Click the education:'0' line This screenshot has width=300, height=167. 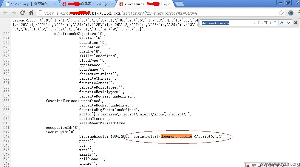coord(93,43)
